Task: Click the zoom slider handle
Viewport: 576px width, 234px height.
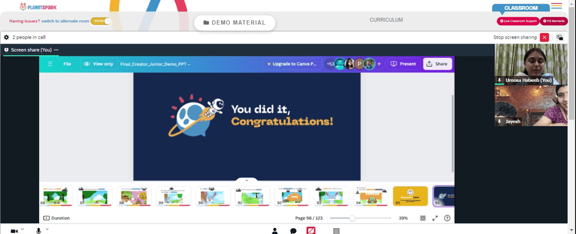Action: tap(352, 218)
